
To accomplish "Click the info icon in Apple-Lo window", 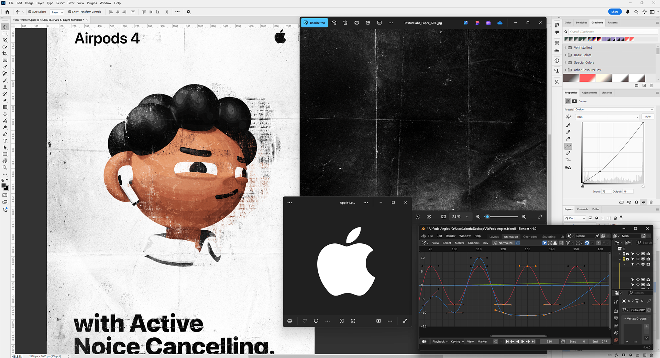I will pyautogui.click(x=316, y=321).
